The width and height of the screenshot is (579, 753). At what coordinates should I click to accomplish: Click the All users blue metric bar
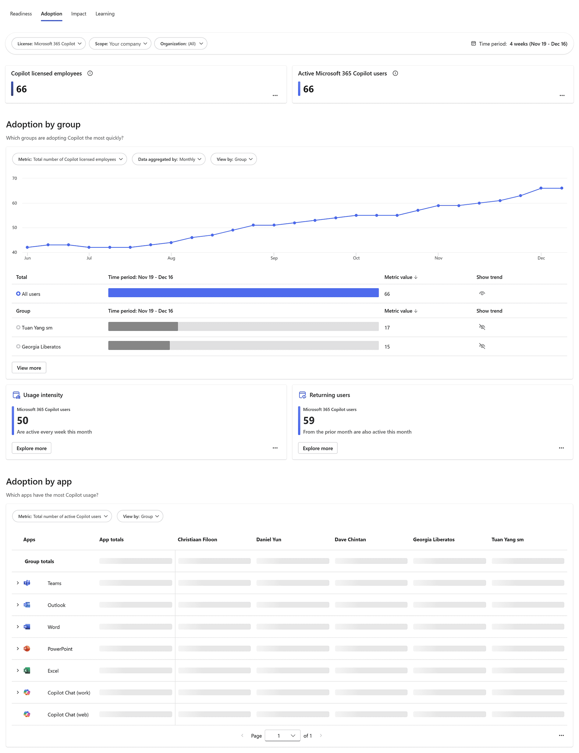click(x=243, y=293)
